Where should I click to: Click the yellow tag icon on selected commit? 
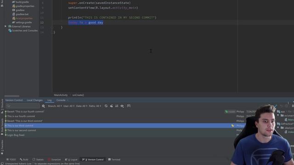(x=233, y=126)
